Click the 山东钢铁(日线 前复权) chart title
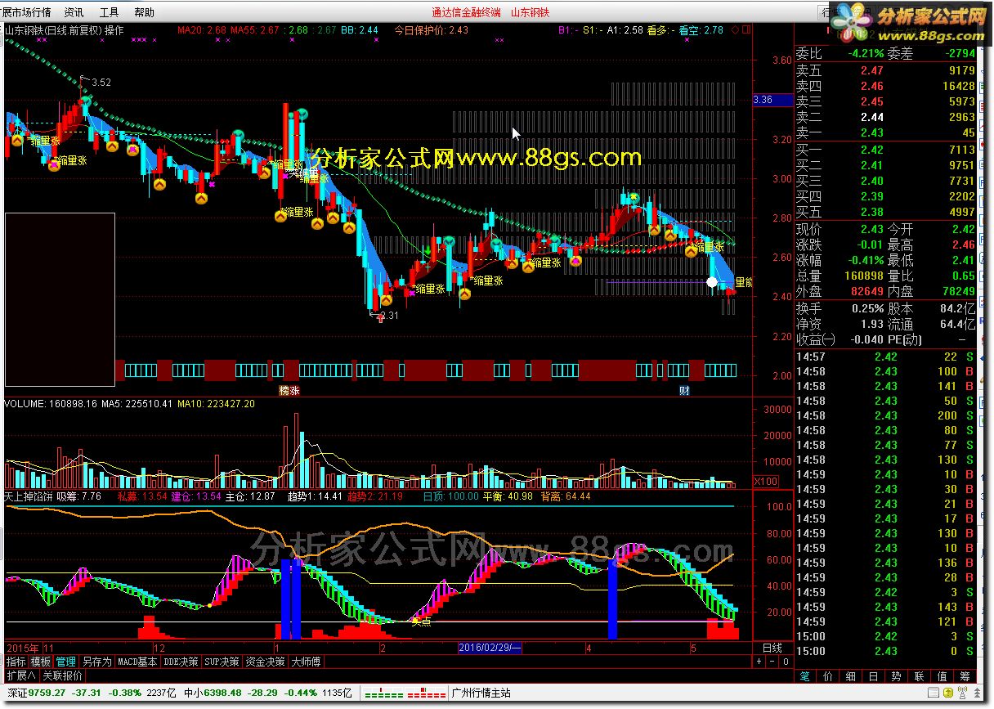994x709 pixels. point(54,30)
